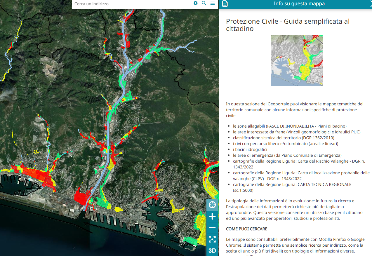Click the 'classificazione sismica del territorio' list item
372x256 pixels.
point(283,138)
